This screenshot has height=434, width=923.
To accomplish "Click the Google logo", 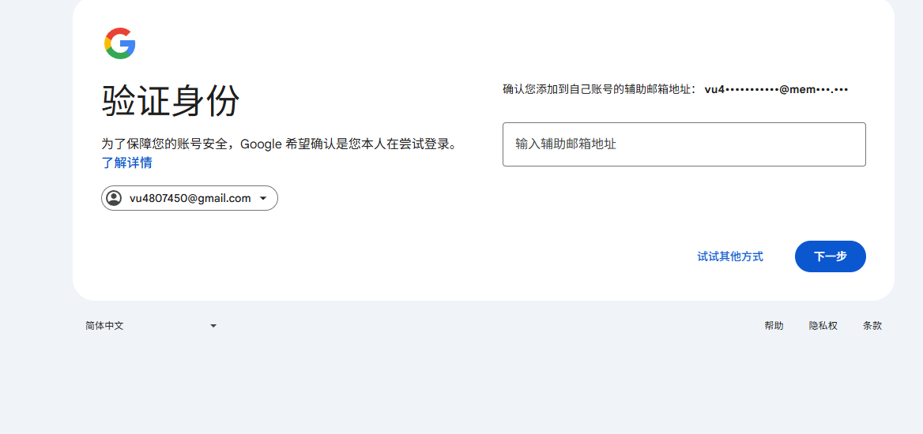I will pyautogui.click(x=120, y=43).
